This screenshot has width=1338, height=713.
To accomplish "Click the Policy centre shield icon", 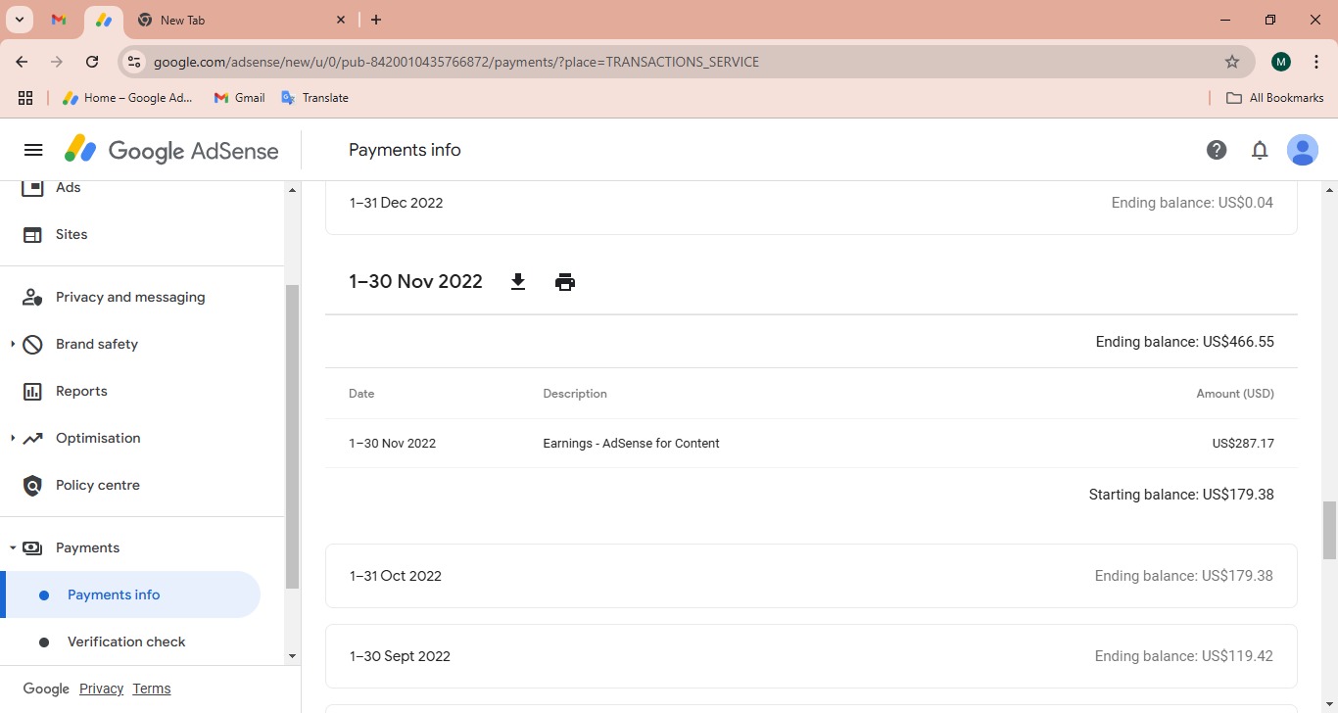I will pyautogui.click(x=32, y=485).
